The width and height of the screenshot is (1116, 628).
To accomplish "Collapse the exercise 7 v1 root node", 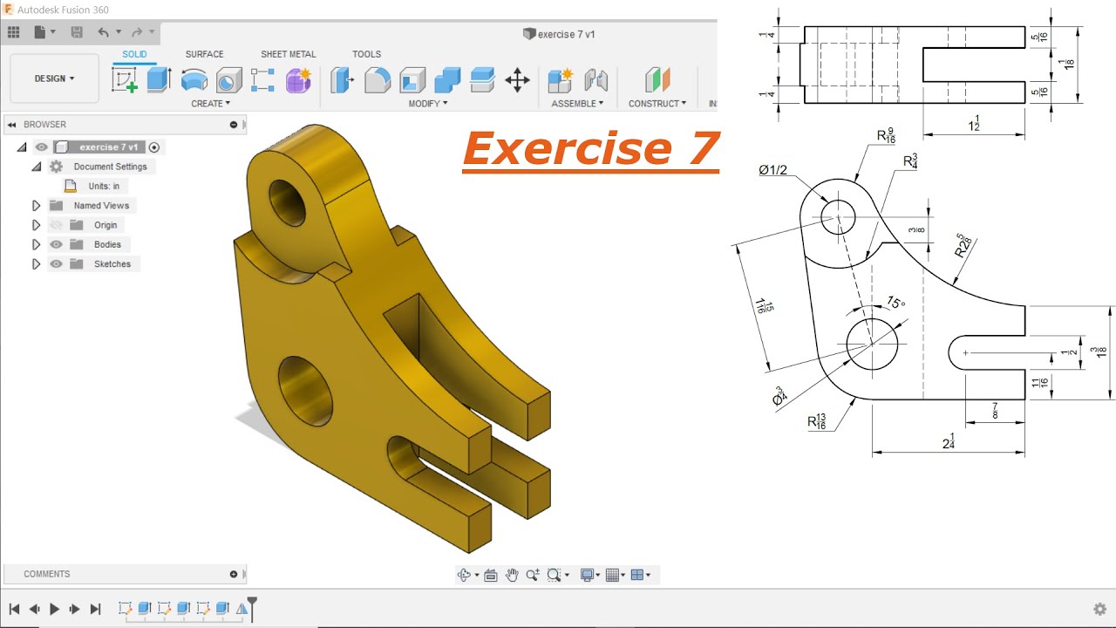I will [21, 147].
